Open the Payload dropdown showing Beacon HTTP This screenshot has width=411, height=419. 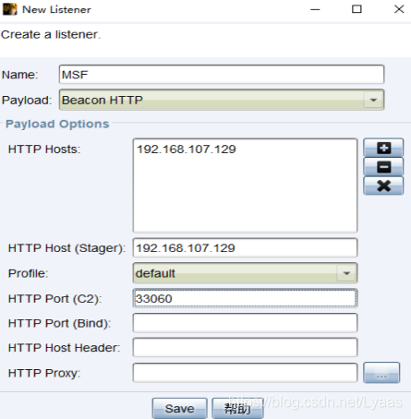(222, 100)
